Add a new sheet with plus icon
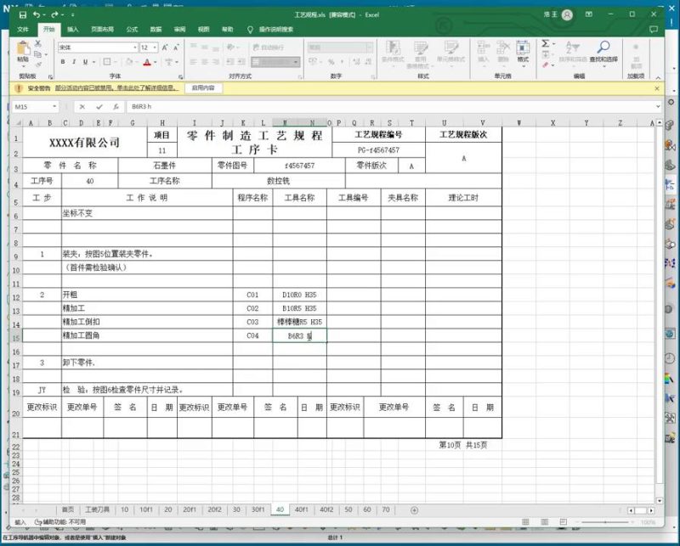 coord(414,509)
